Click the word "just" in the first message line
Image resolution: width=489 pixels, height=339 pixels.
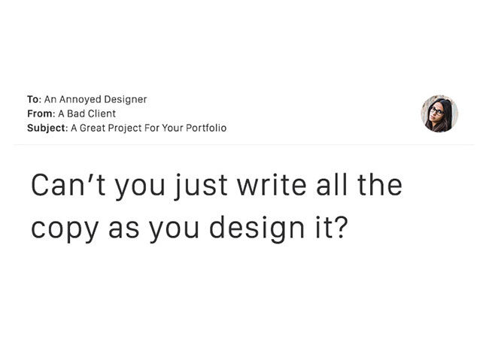coord(201,186)
